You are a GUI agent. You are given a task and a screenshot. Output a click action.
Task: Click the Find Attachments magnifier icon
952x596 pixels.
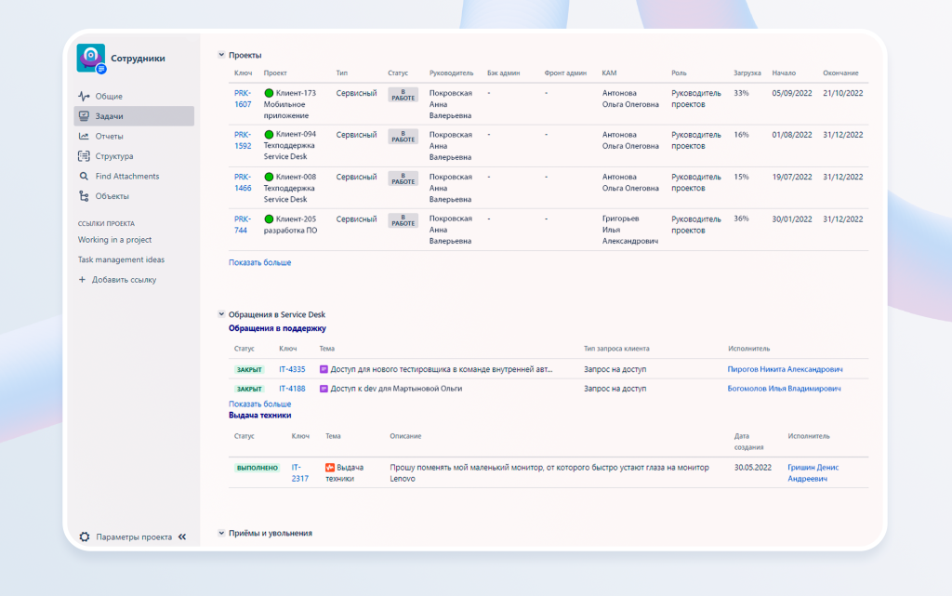click(x=84, y=176)
